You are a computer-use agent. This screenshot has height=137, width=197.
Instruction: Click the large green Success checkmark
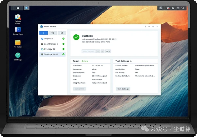[76, 37]
